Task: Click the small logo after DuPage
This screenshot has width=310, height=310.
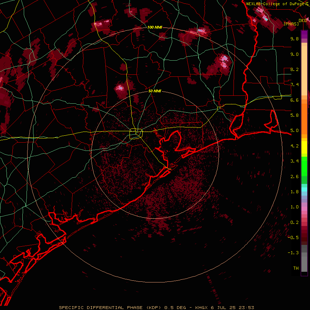Action: coord(307,4)
